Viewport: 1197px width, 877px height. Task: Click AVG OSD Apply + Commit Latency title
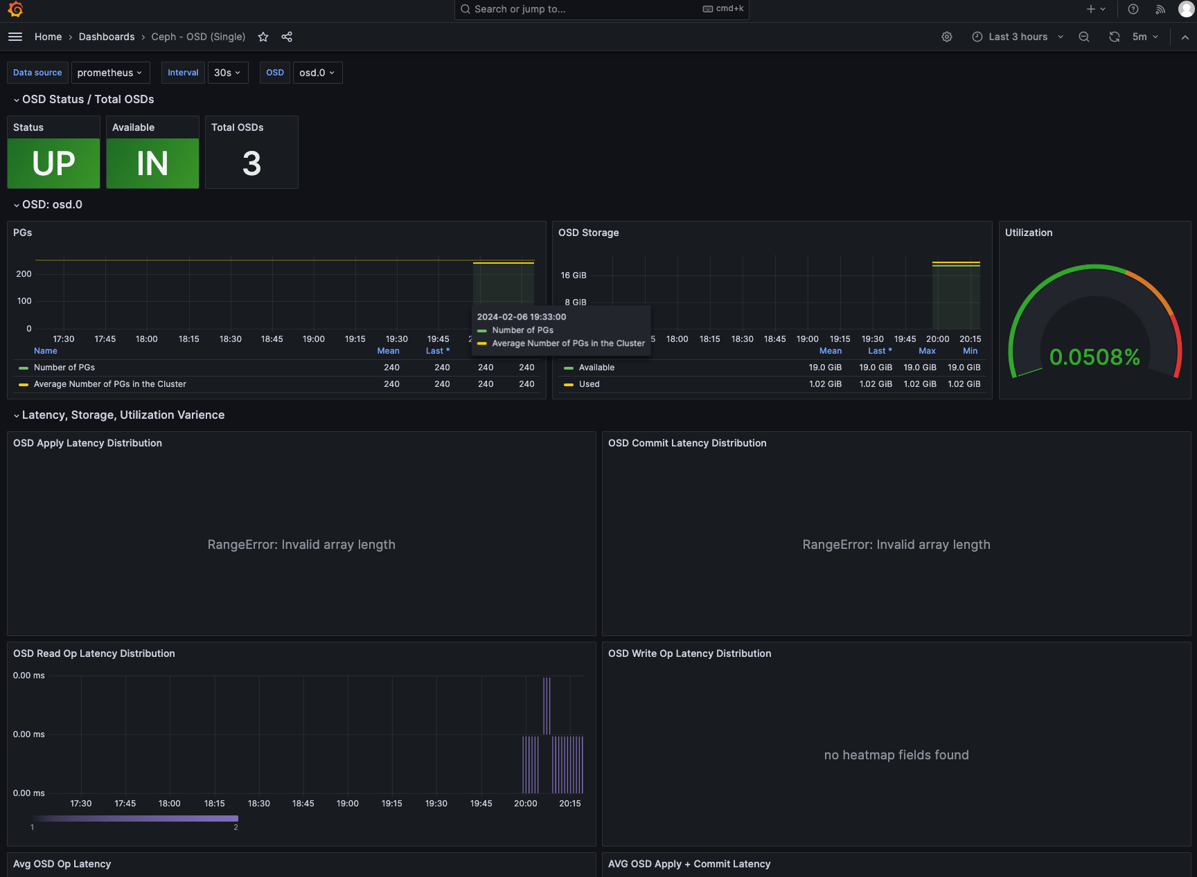pyautogui.click(x=689, y=864)
